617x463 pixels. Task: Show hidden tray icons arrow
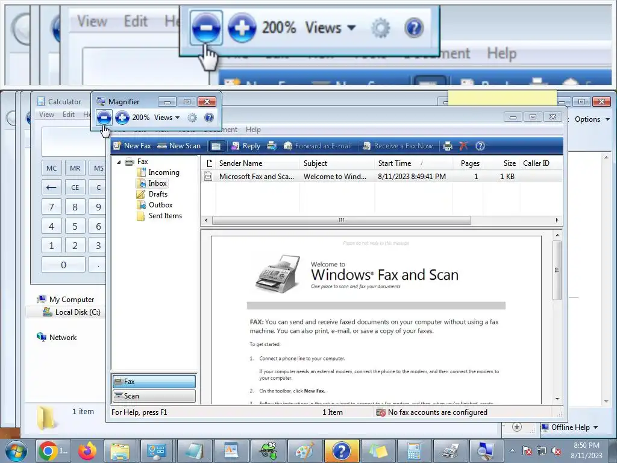pos(512,451)
